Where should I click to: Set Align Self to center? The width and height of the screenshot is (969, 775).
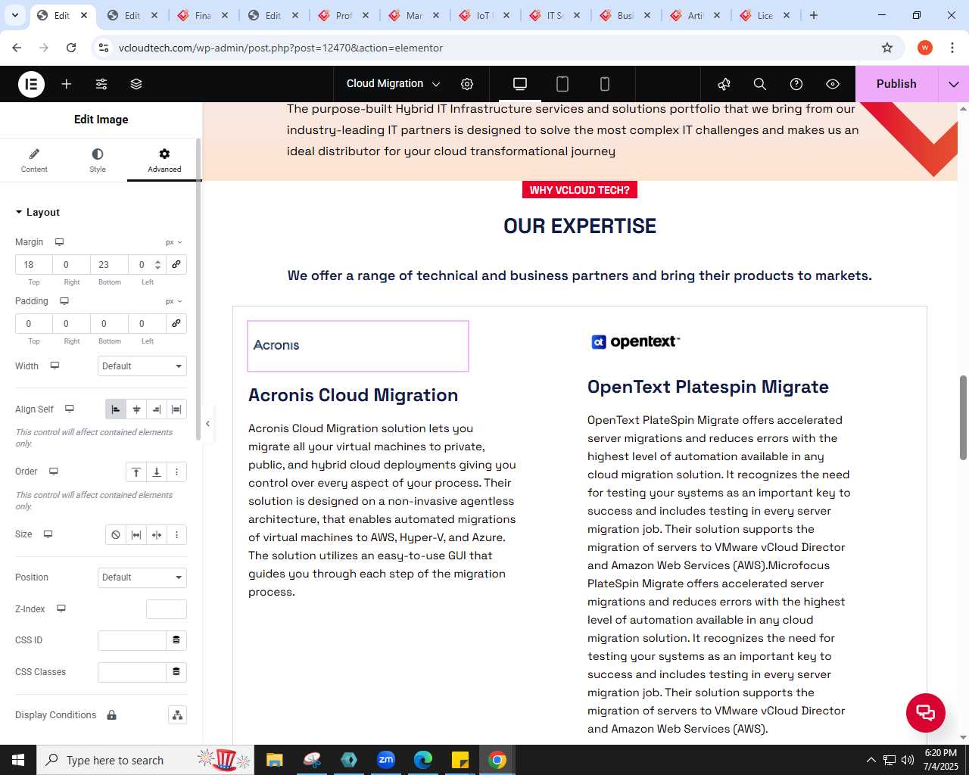[136, 409]
